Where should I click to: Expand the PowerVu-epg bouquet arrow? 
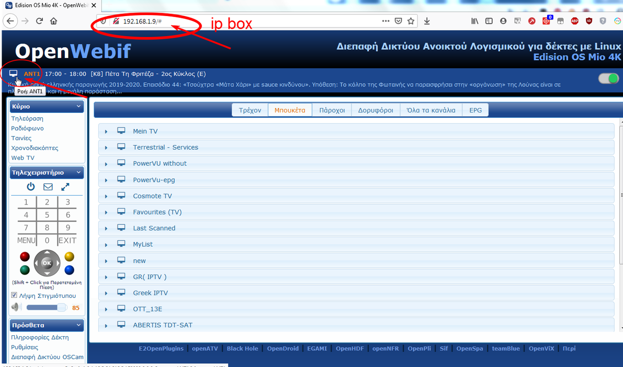106,180
